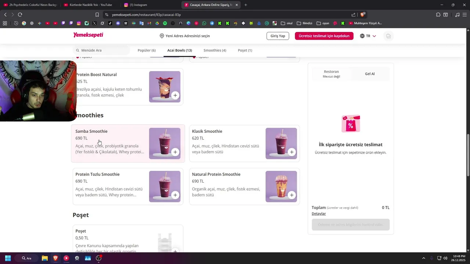This screenshot has width=470, height=264.
Task: Open the Telegram bookmark icon
Action: [212, 23]
